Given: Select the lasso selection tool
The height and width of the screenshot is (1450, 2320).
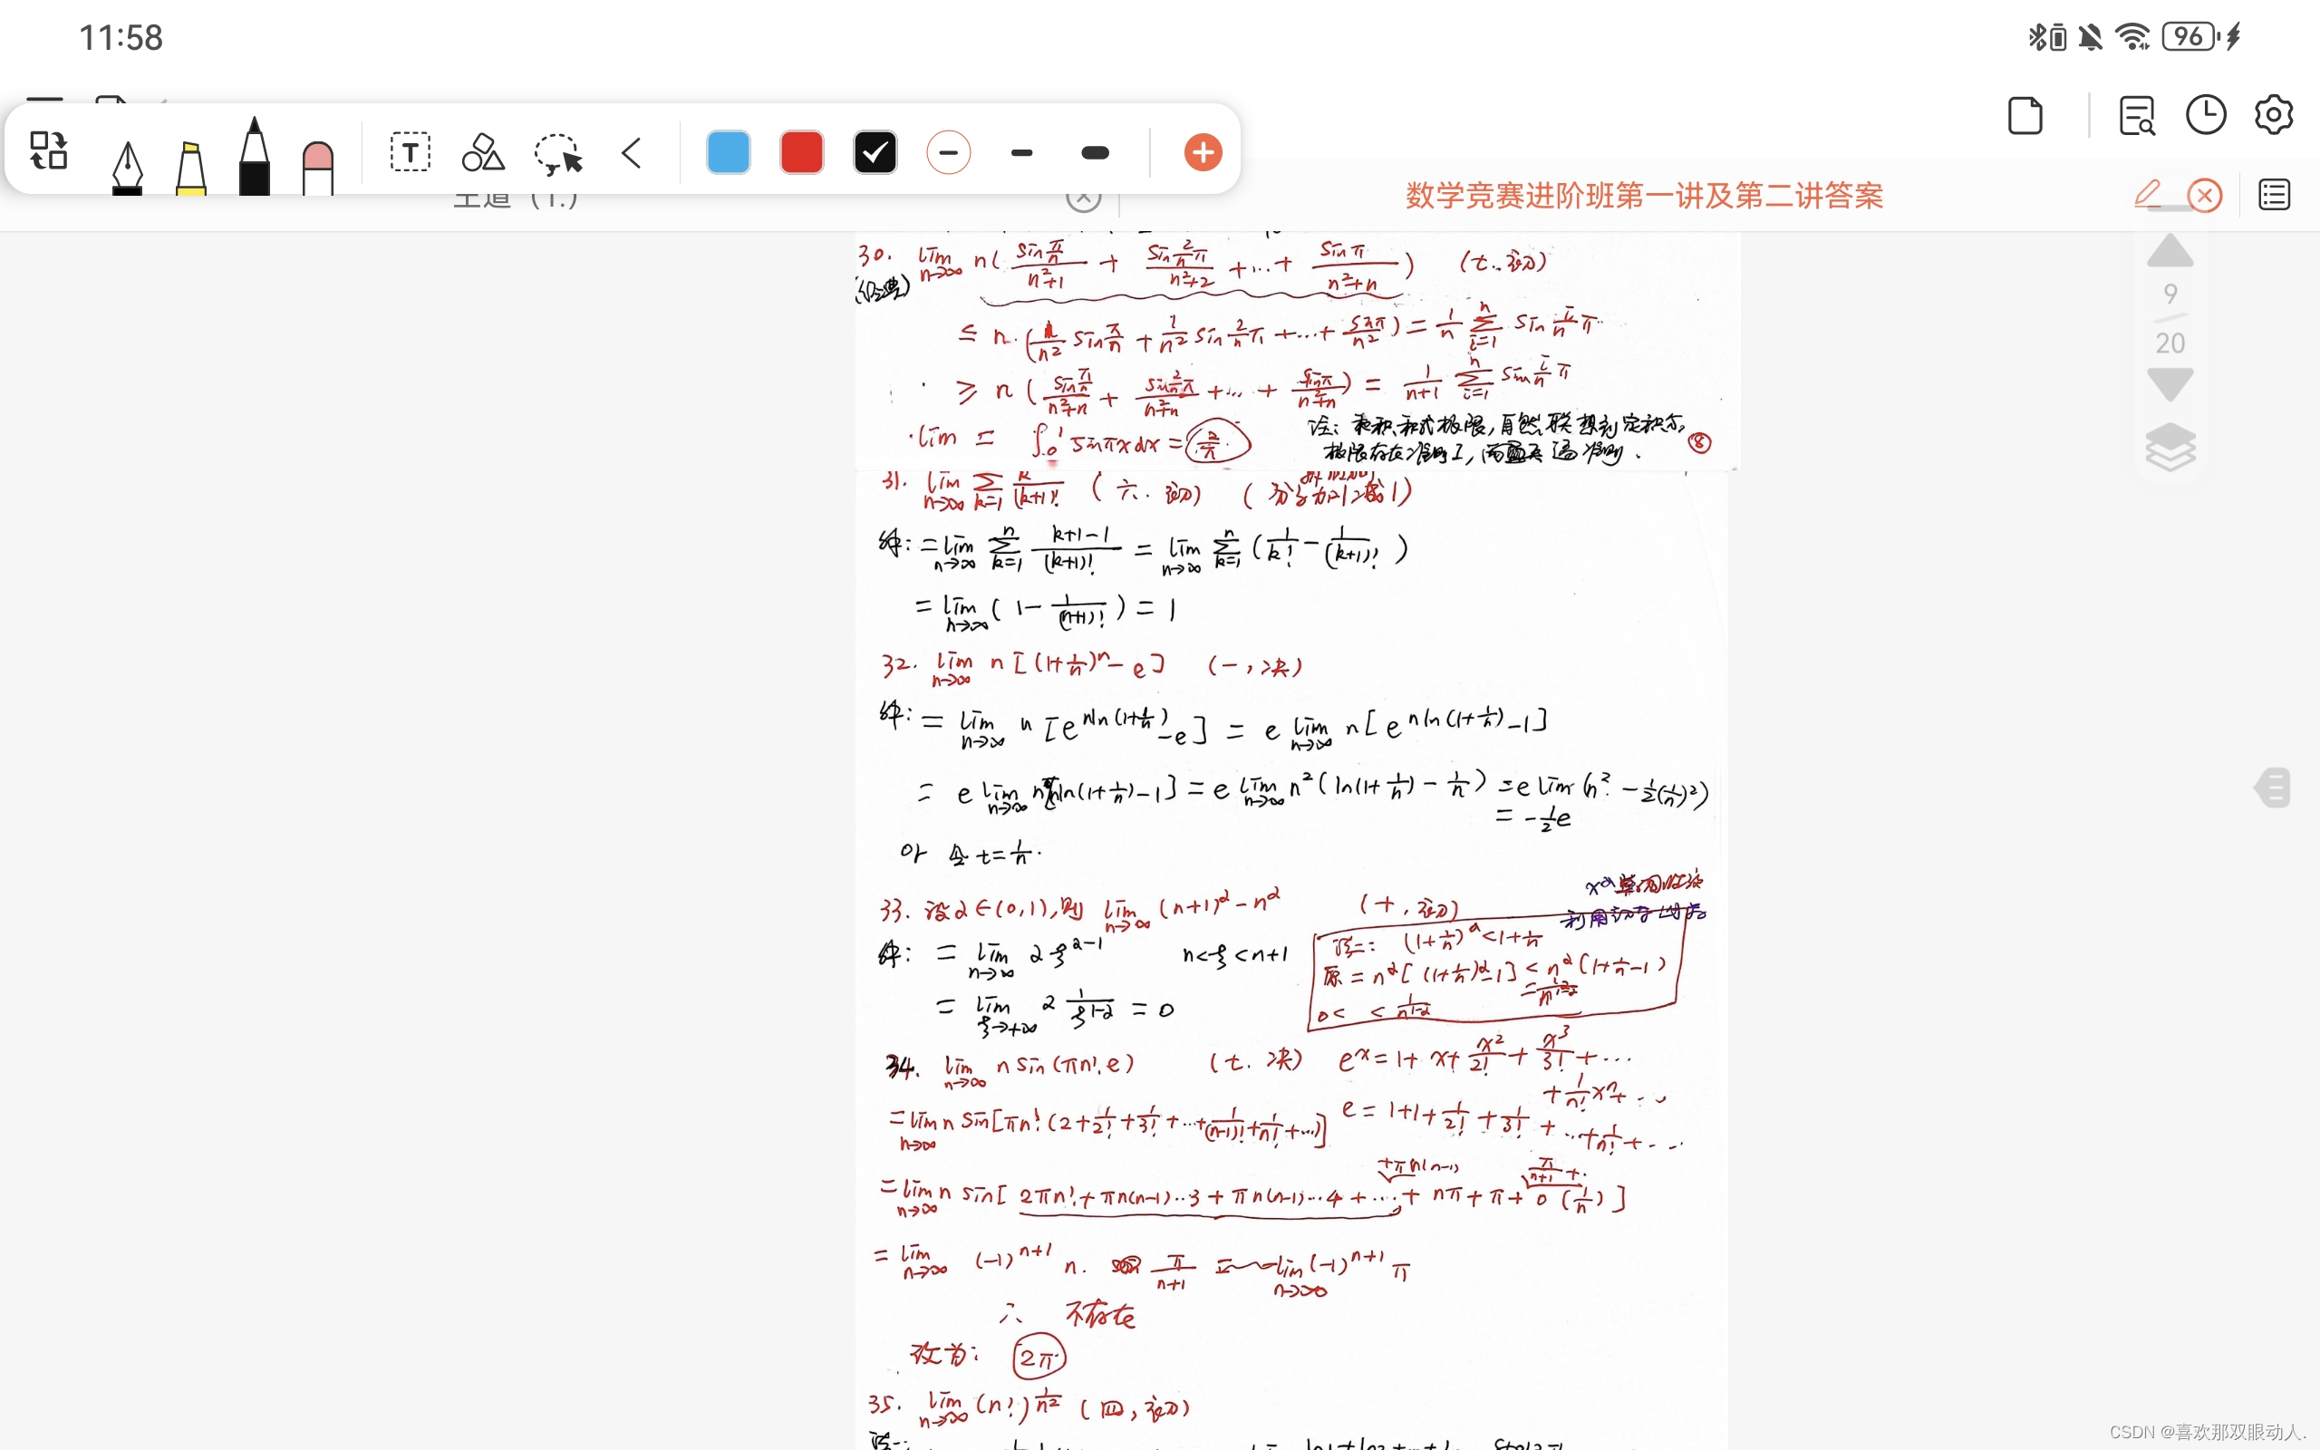Looking at the screenshot, I should [x=558, y=153].
